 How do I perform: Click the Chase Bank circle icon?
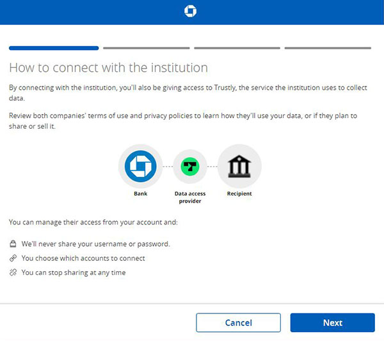[x=141, y=166]
